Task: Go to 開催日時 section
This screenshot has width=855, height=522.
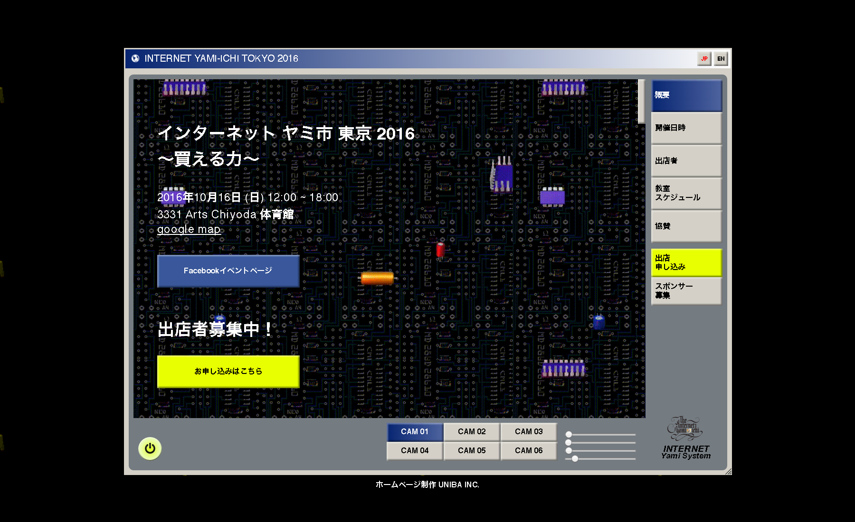Action: coord(686,128)
